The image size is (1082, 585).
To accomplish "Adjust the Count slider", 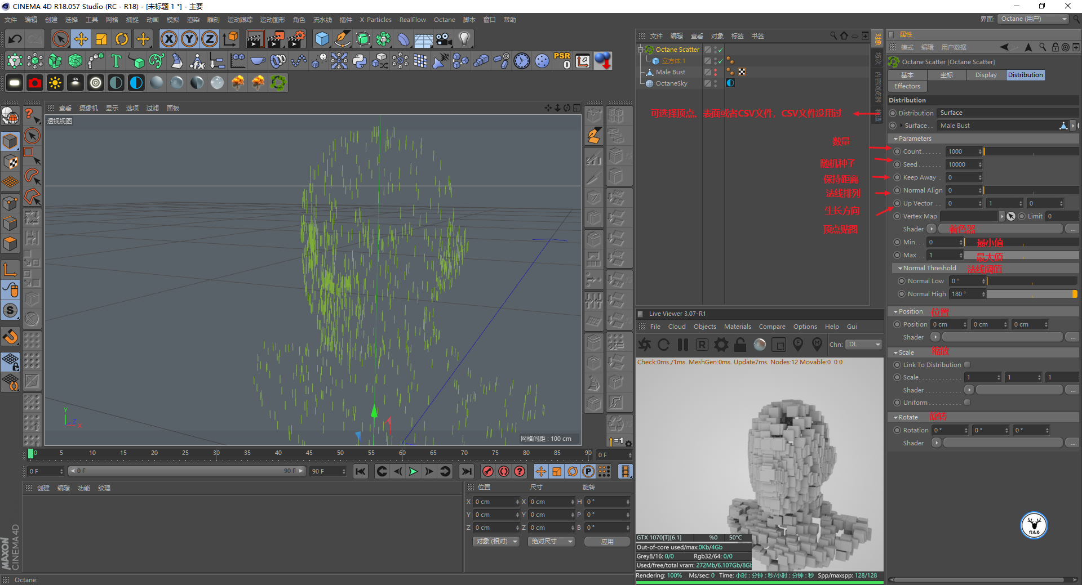I will click(1031, 151).
